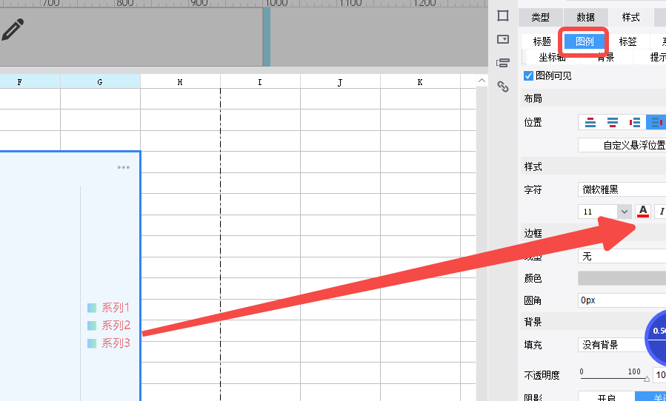
Task: Open the 微软雅黑 font dropdown
Action: point(622,189)
